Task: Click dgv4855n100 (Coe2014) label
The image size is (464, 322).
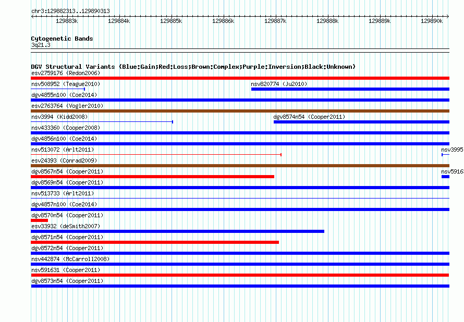Action: (64, 95)
